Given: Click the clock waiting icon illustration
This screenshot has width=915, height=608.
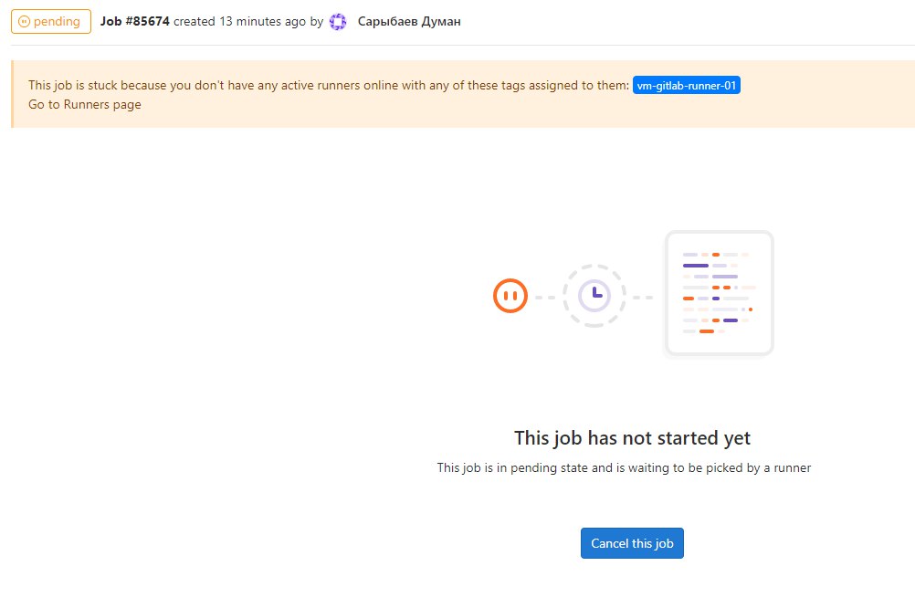Looking at the screenshot, I should coord(594,296).
